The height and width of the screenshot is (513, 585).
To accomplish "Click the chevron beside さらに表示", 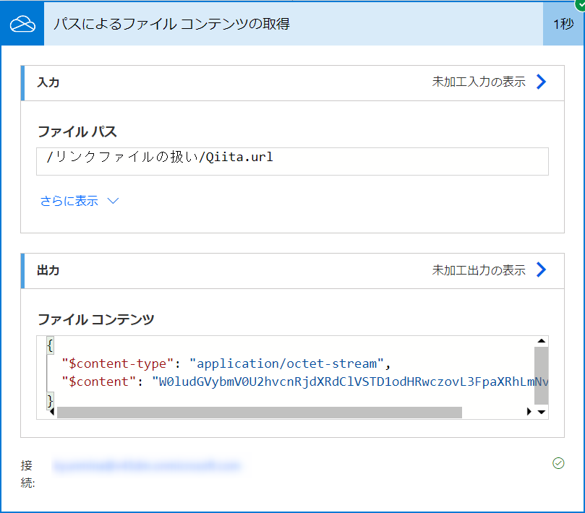I will click(x=113, y=201).
